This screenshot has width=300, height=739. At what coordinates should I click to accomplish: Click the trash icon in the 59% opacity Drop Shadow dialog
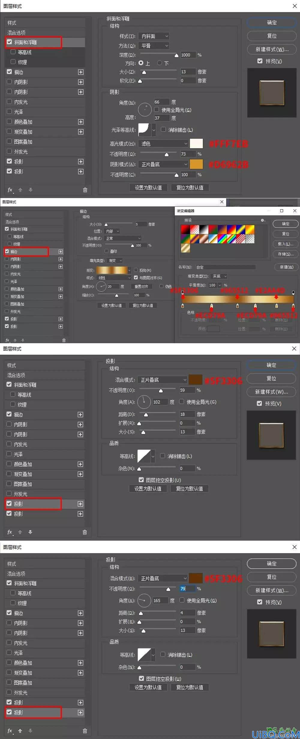point(85,532)
